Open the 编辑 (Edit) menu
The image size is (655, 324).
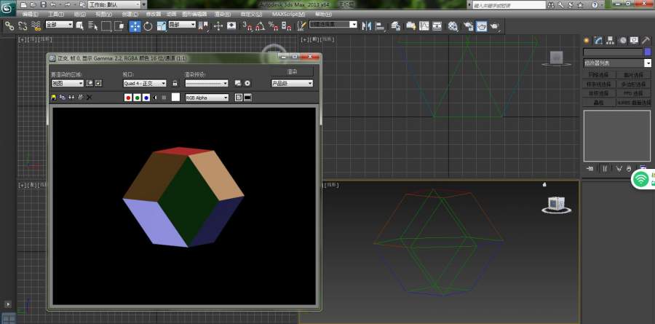(x=31, y=14)
